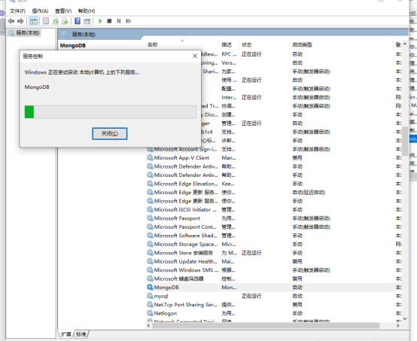Switch to the 标准 tab
Screen dimensions: 417x341
(81, 334)
